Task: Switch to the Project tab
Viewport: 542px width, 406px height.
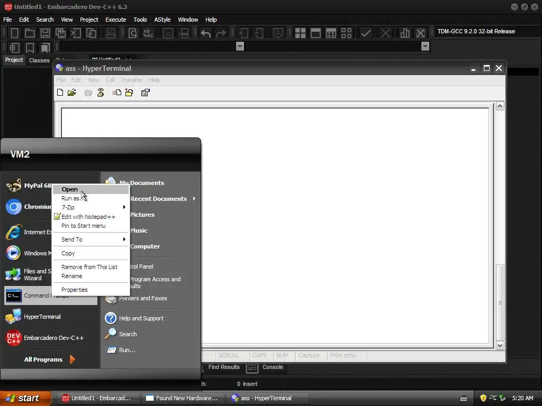Action: pyautogui.click(x=14, y=60)
